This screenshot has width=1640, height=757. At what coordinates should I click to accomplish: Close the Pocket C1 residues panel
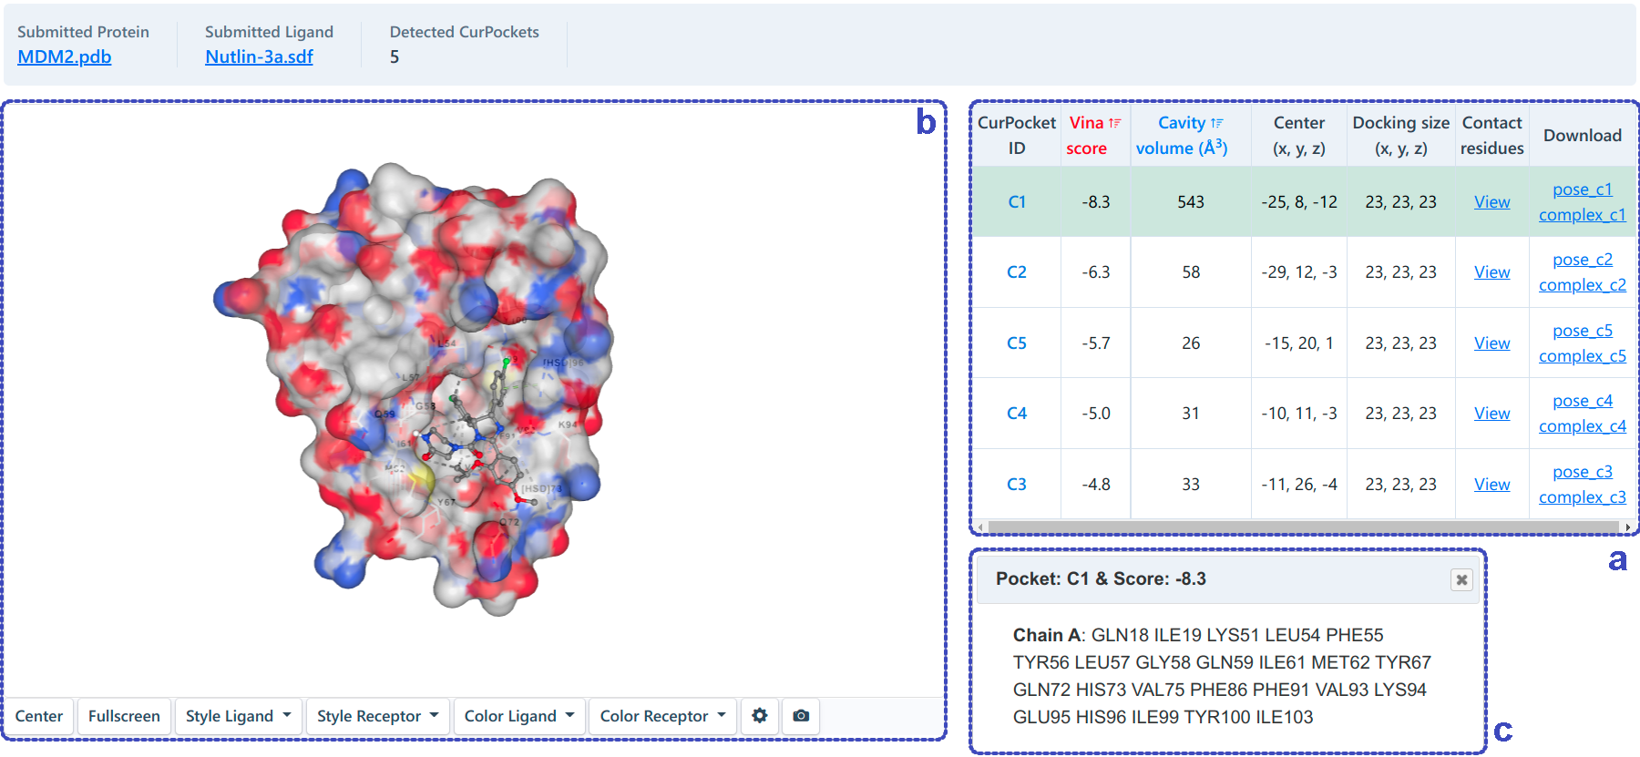coord(1461,579)
